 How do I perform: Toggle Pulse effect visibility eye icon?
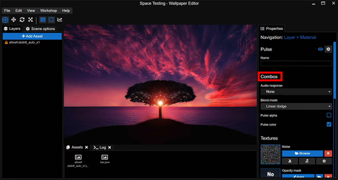click(x=320, y=49)
